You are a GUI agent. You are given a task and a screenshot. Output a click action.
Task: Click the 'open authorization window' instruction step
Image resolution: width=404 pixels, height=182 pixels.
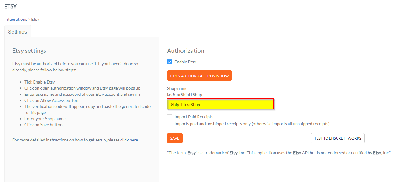click(82, 88)
